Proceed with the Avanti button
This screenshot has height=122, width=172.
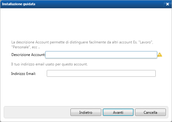click(118, 112)
